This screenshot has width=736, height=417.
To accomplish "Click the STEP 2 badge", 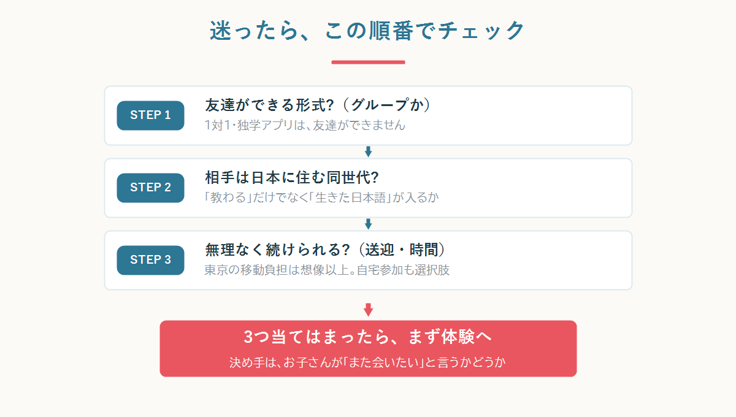I will [x=150, y=188].
